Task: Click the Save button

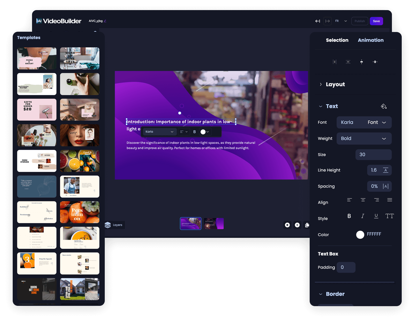Action: pyautogui.click(x=376, y=21)
